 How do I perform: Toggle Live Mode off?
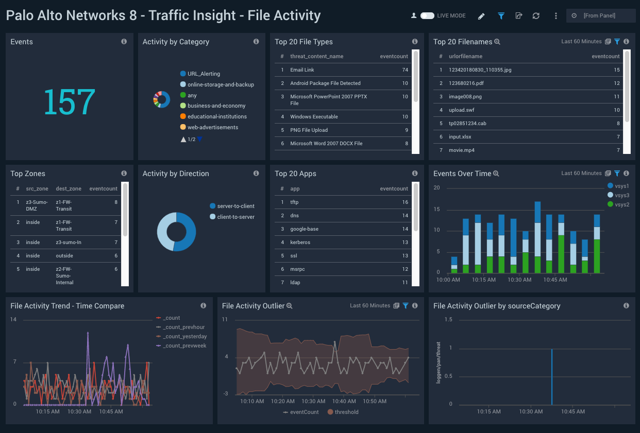(428, 15)
